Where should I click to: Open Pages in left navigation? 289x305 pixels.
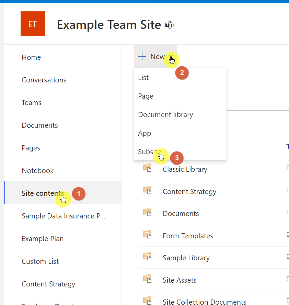[x=31, y=148]
